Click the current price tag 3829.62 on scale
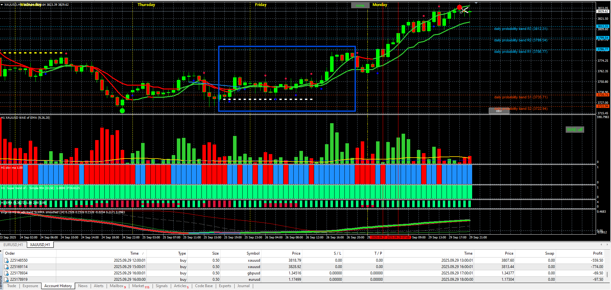611x290 pixels. 603,11
